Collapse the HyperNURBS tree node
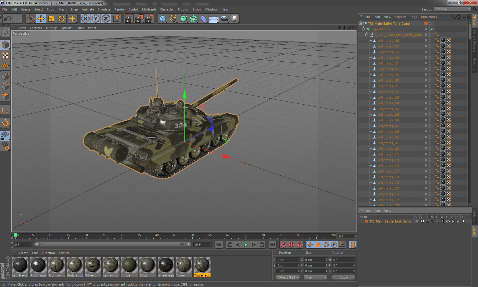The height and width of the screenshot is (287, 478). [364, 29]
